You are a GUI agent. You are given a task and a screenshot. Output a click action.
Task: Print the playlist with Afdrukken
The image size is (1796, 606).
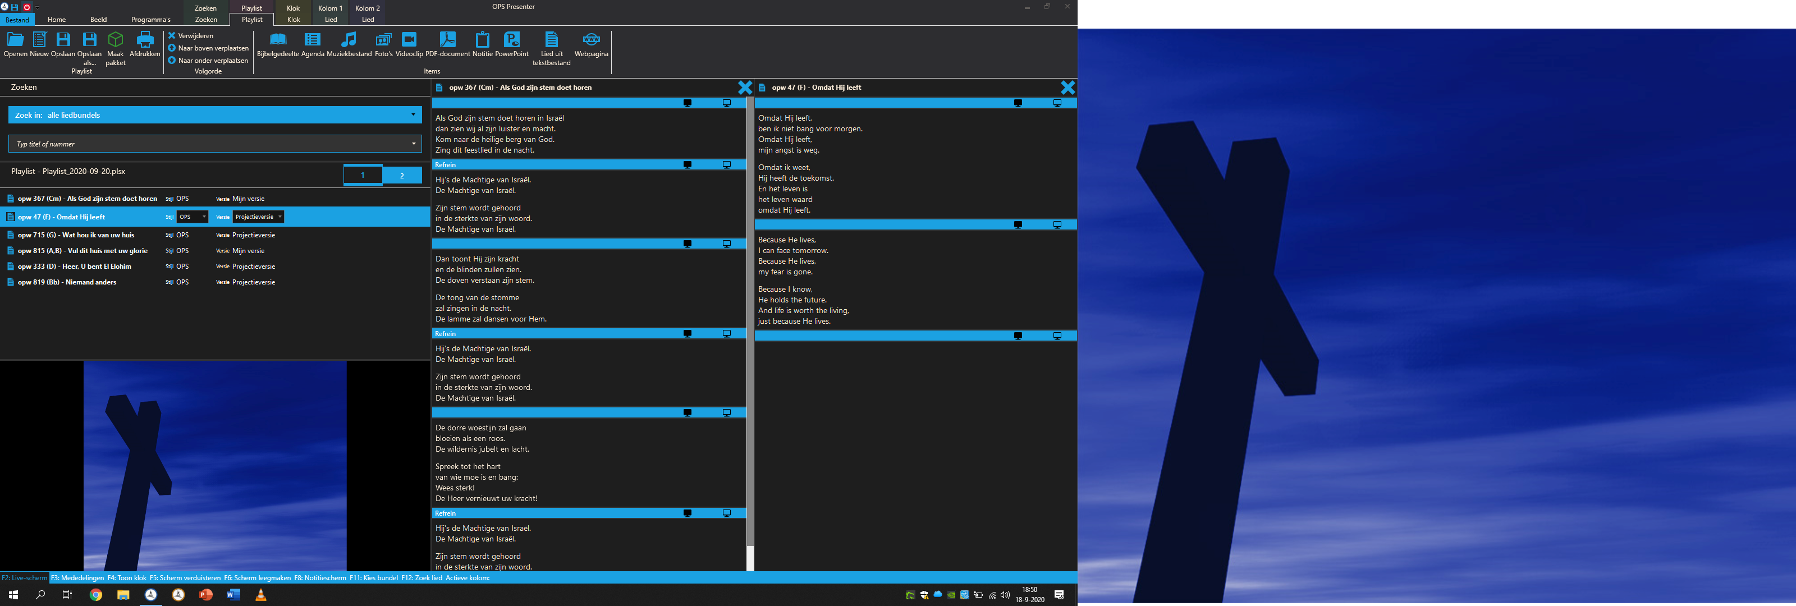(145, 44)
